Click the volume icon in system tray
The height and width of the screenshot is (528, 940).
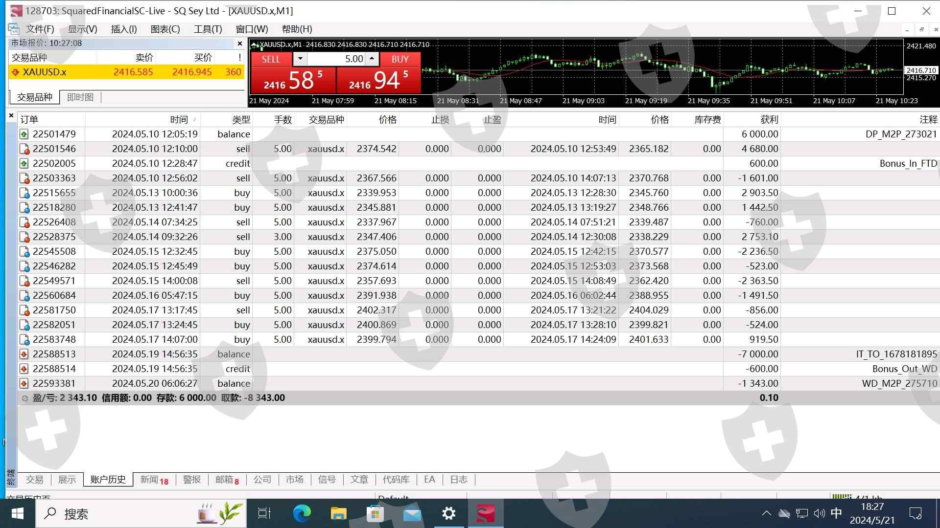coord(819,513)
